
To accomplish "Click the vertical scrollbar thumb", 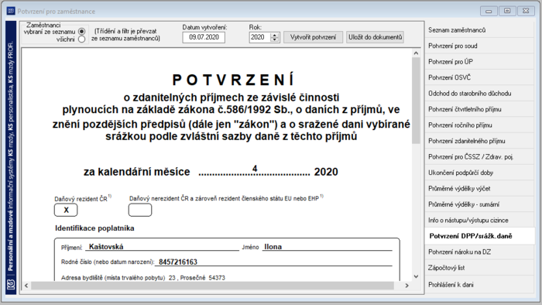I will click(416, 101).
